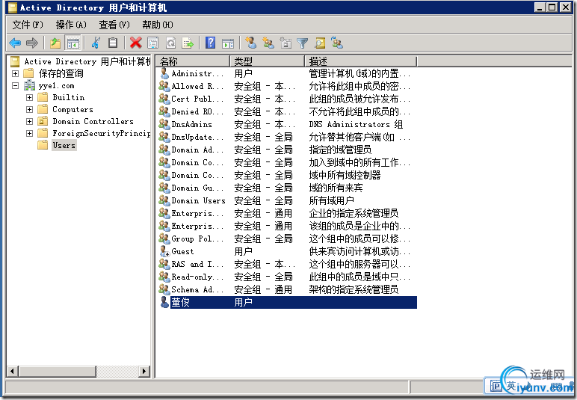Select the Active Directory 用户和计算机 root node

[87, 61]
